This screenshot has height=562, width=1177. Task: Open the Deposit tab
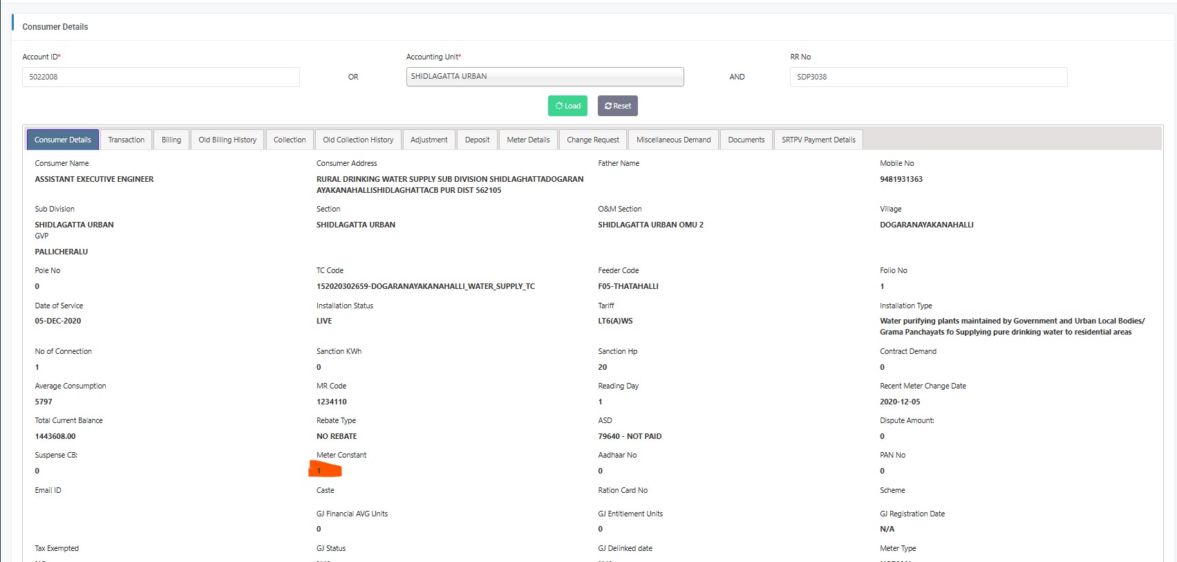477,140
